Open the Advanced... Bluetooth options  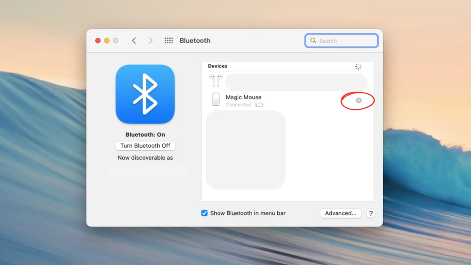pos(340,213)
